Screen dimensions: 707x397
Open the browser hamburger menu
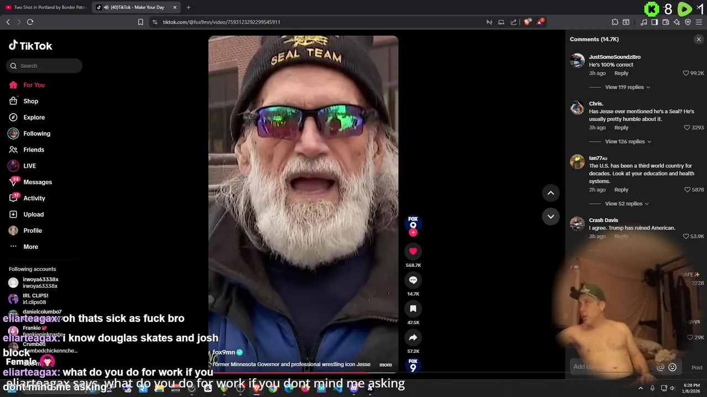(x=699, y=22)
